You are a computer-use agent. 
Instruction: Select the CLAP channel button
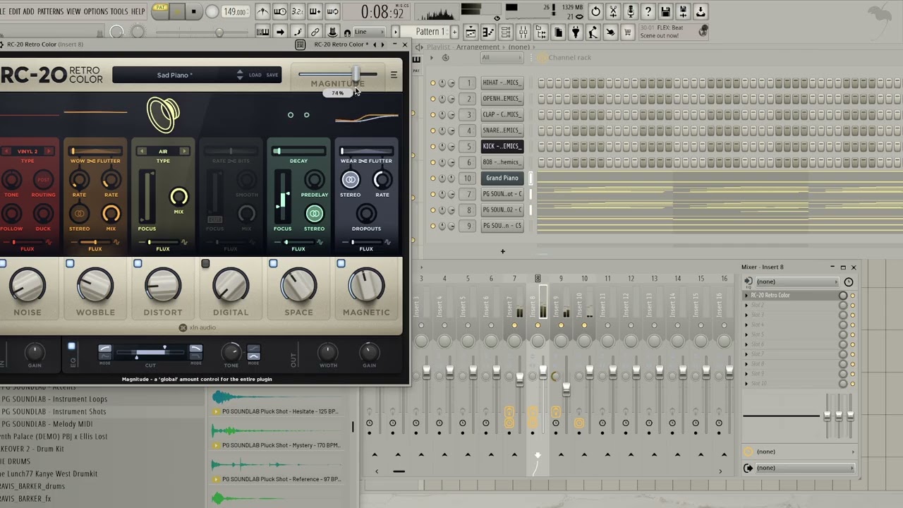(502, 114)
